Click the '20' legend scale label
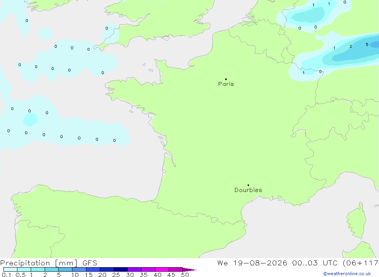The width and height of the screenshot is (379, 277). pyautogui.click(x=102, y=275)
